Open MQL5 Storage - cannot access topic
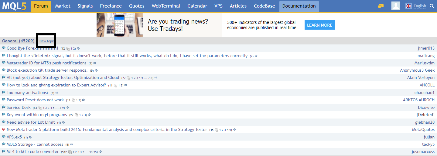Screen dimensions: 437x156 (x=35, y=145)
